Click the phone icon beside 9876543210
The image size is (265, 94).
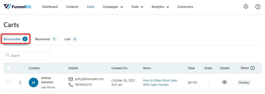(71, 85)
